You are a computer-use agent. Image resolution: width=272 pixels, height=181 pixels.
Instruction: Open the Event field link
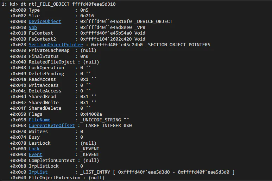pyautogui.click(x=35, y=155)
